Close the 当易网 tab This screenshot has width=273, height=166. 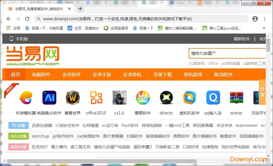point(69,9)
